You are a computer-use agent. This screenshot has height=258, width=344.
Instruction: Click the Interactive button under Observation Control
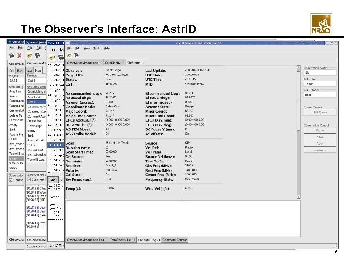click(x=320, y=150)
